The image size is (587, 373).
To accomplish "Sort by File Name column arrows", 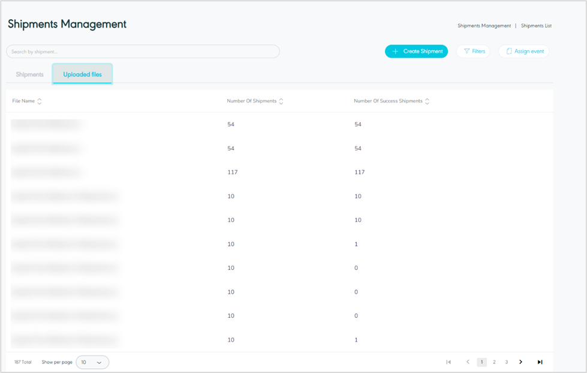I will point(40,101).
